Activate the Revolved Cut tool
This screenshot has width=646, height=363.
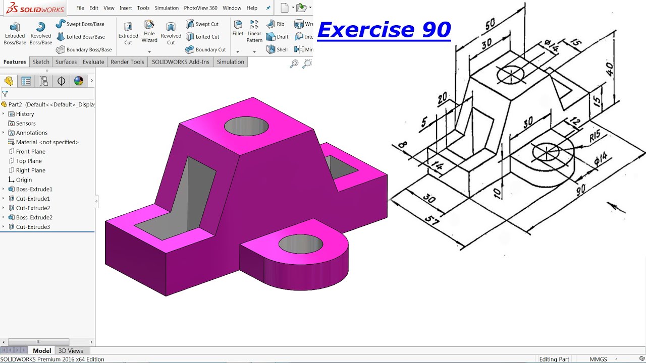point(171,34)
